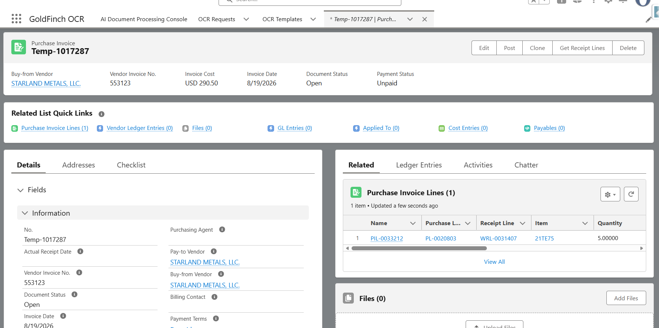Click the table's horizontal scrollbar thumb

[x=419, y=248]
